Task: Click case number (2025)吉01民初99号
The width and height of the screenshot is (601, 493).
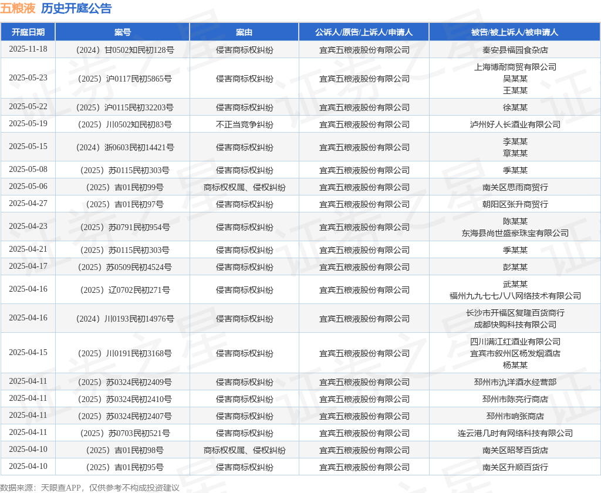Action: tap(125, 187)
